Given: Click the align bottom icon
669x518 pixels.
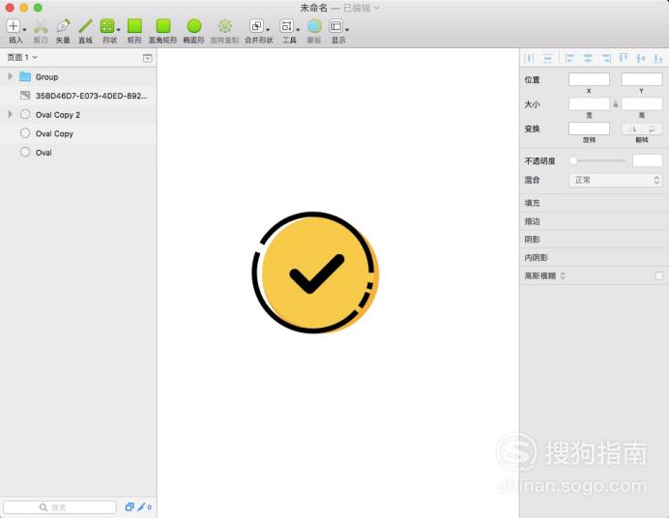Looking at the screenshot, I should click(x=658, y=58).
